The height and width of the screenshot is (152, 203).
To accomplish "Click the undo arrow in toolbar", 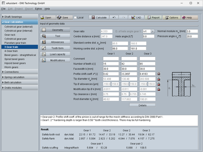I will pyautogui.click(x=114, y=17).
